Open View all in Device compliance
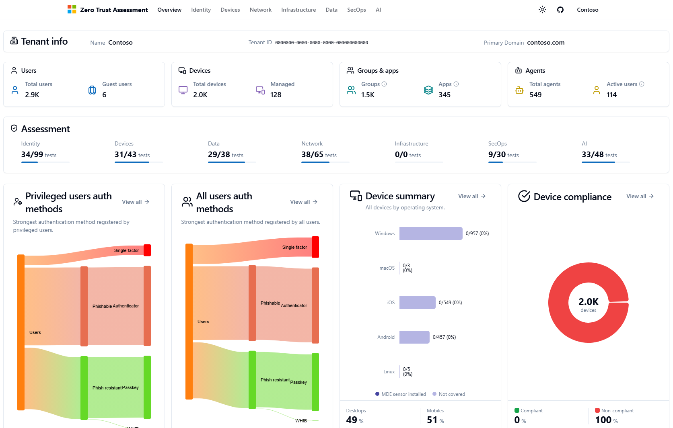 tap(640, 196)
